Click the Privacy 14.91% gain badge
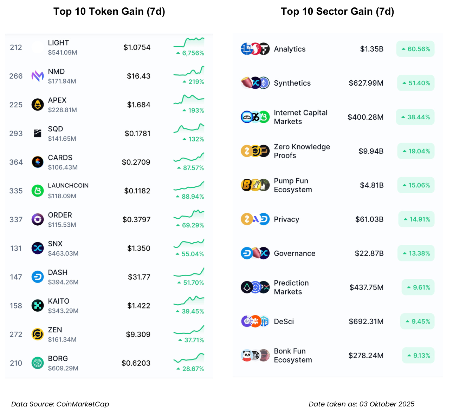453x411 pixels. [416, 219]
